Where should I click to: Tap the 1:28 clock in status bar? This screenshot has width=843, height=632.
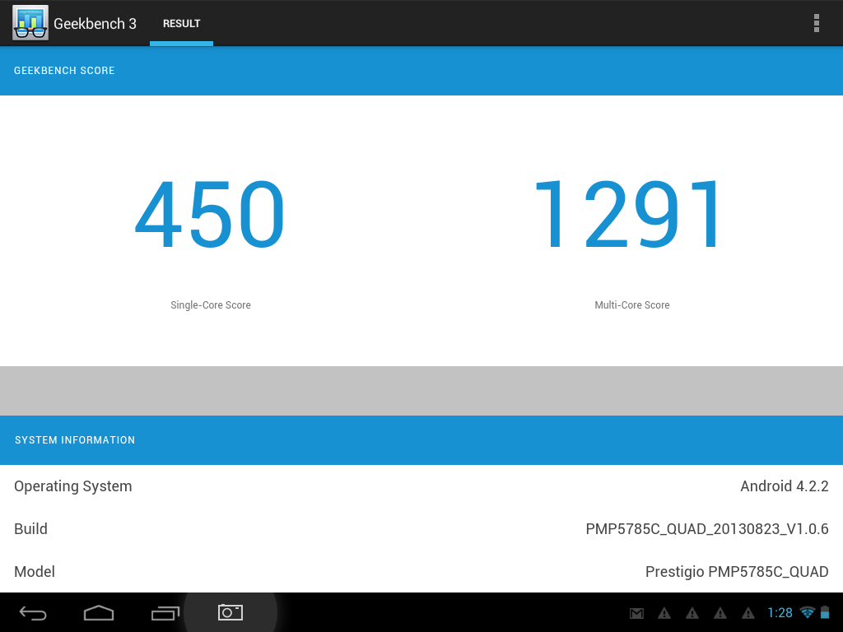(x=779, y=613)
